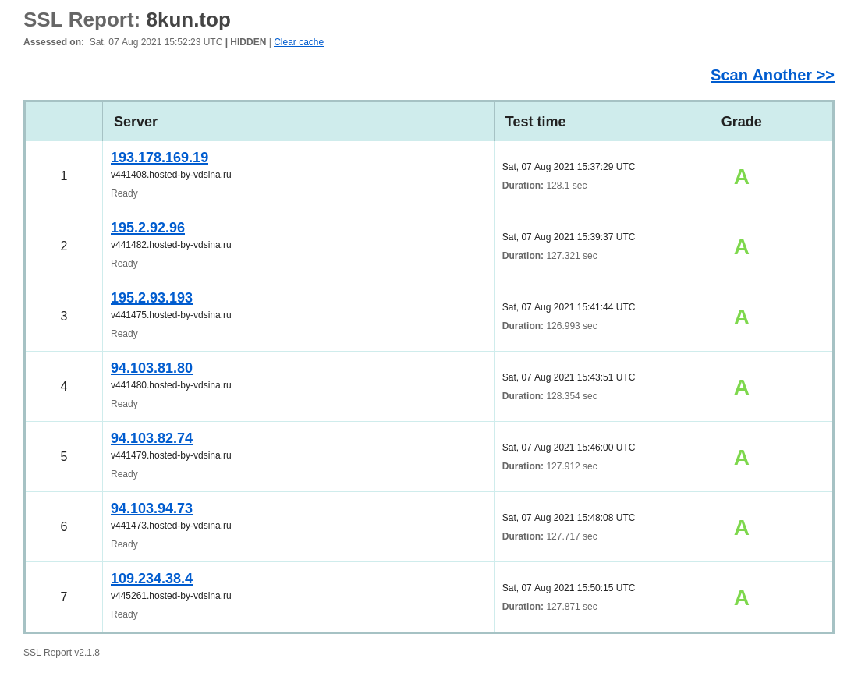Viewport: 858px width, 694px height.
Task: Click grade A for 94.103.81.80
Action: click(742, 388)
